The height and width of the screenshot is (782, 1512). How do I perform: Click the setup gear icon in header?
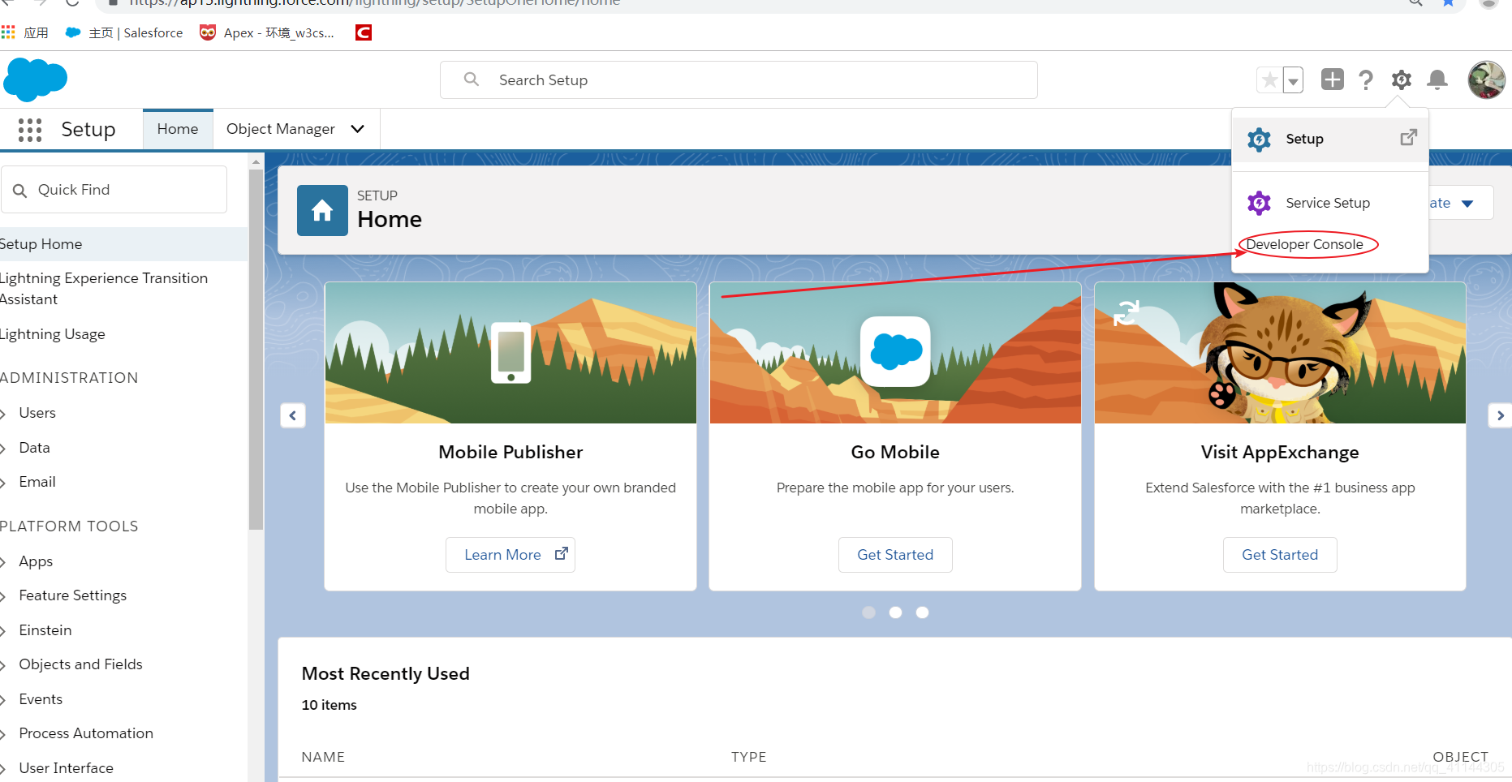tap(1402, 79)
